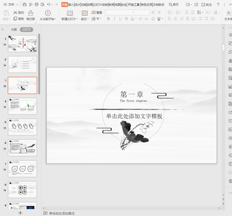This screenshot has width=232, height=216.
Task: Click the Copy (复制) icon
Action: [x=15, y=19]
